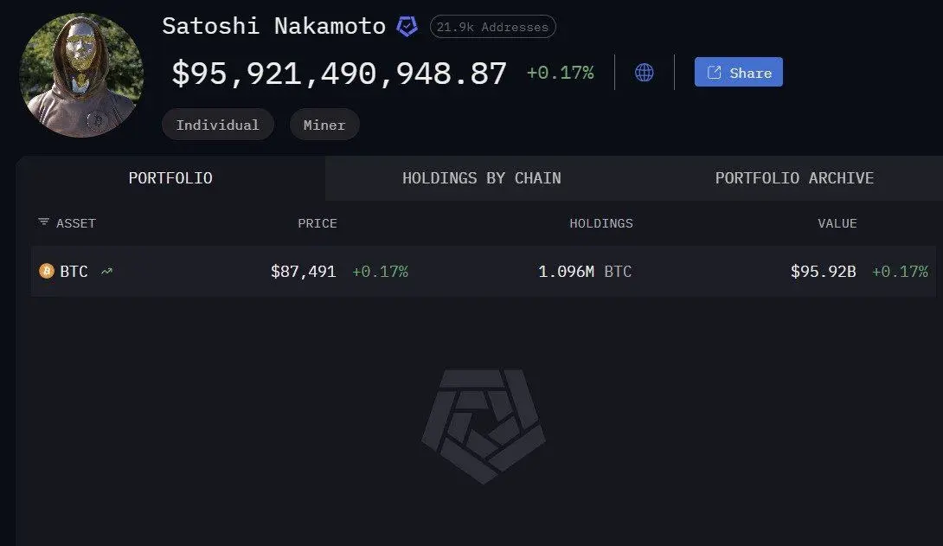Select the Individual tag
This screenshot has height=546, width=943.
coord(217,125)
